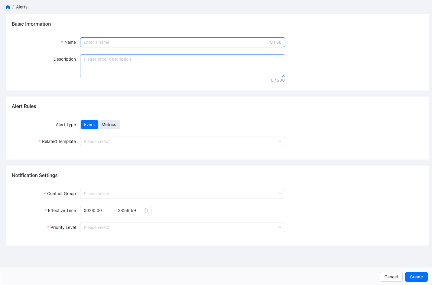The height and width of the screenshot is (285, 432).
Task: Click the home icon in breadcrumb
Action: pyautogui.click(x=8, y=7)
